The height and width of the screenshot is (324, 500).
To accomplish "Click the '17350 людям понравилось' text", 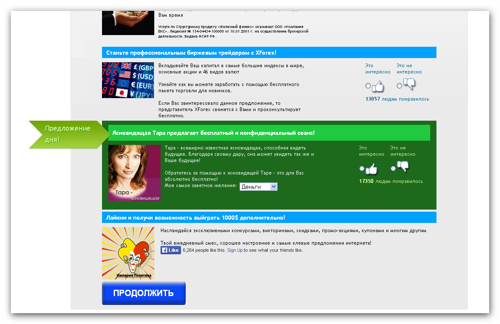I will coord(391,181).
